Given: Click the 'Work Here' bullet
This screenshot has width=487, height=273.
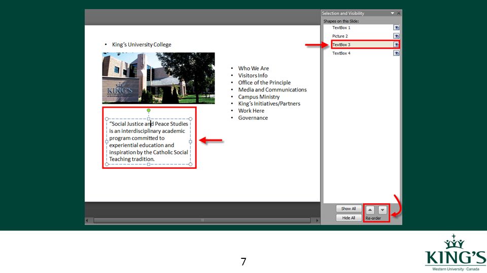Looking at the screenshot, I should 251,111.
